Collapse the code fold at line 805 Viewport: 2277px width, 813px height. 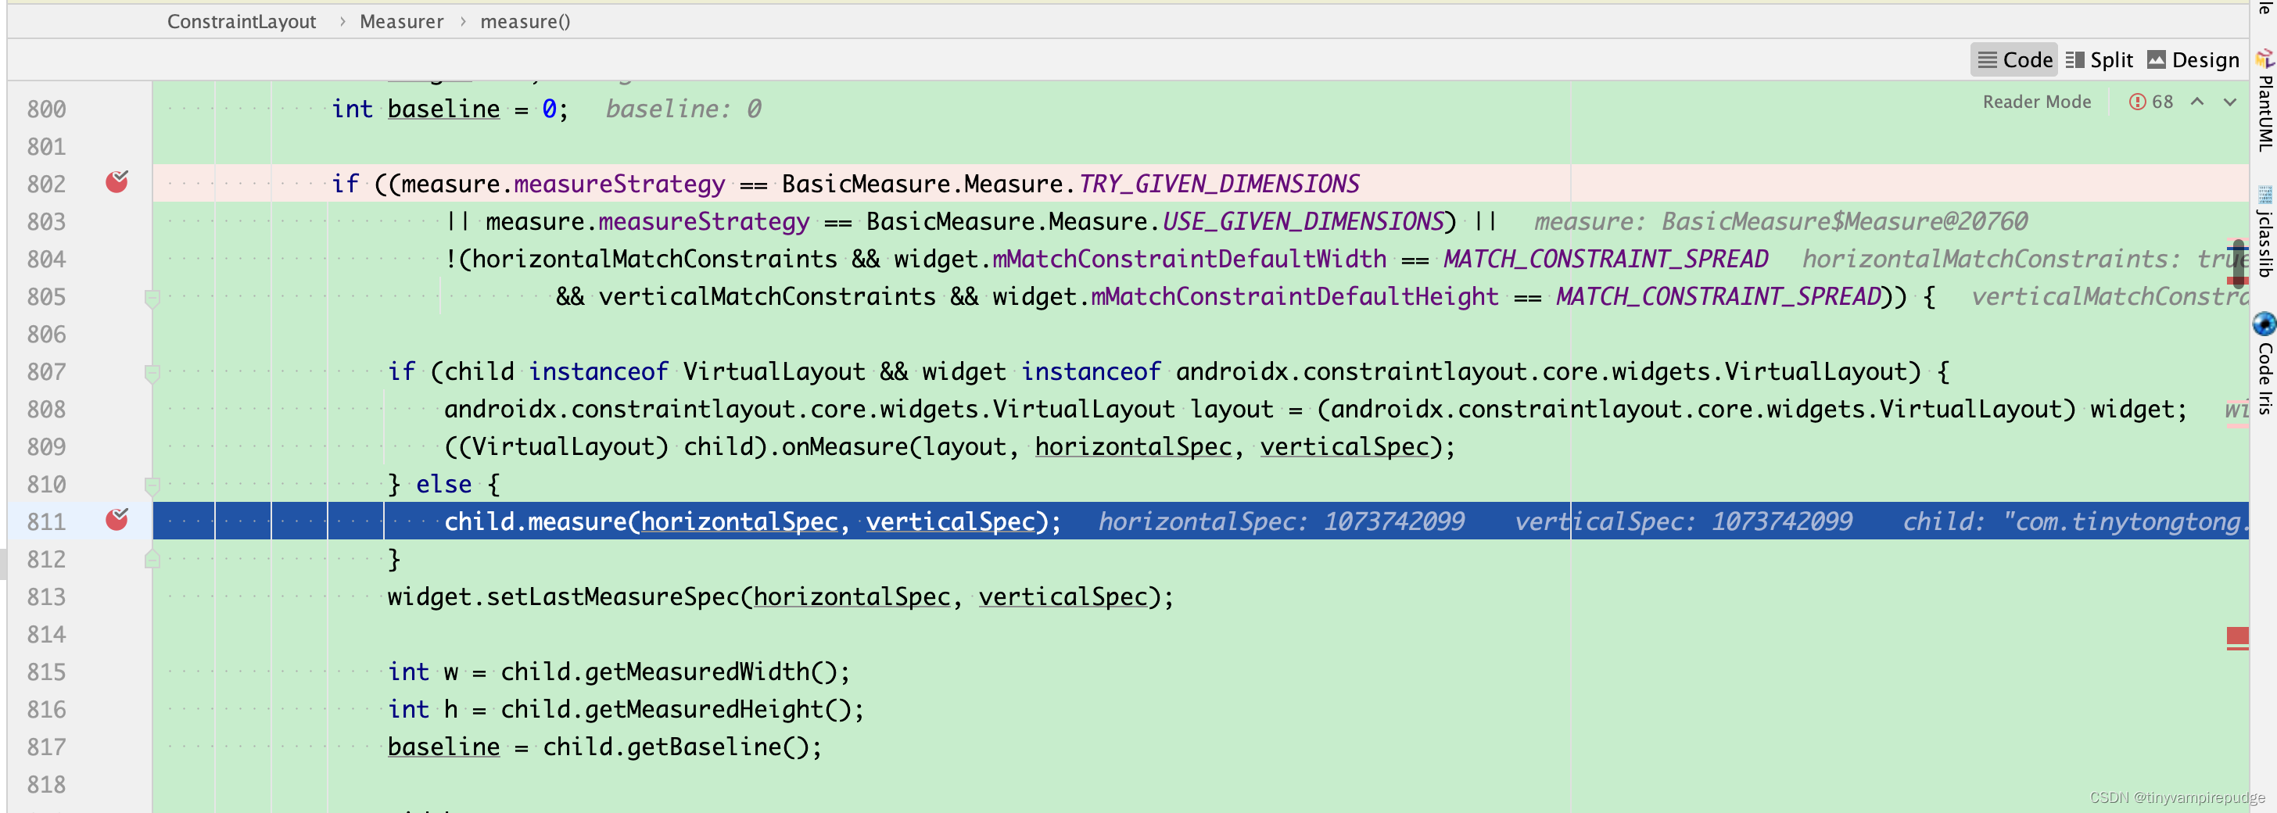[152, 298]
